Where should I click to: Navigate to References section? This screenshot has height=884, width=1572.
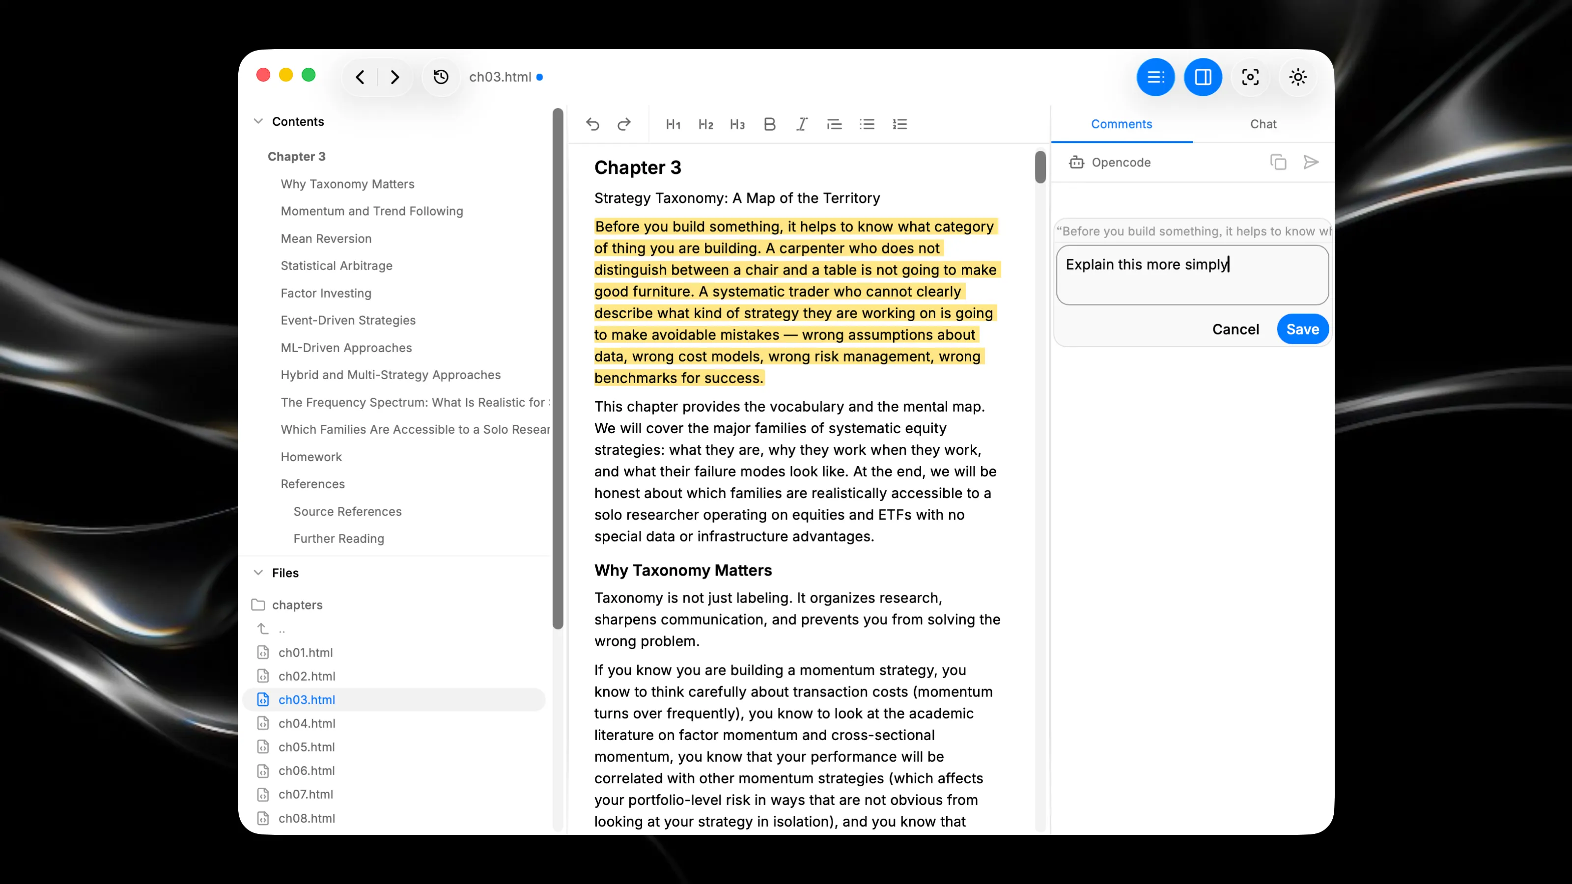(x=312, y=484)
